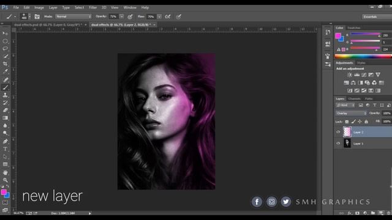
Task: Click the color spectrum ramp
Action: (363, 56)
